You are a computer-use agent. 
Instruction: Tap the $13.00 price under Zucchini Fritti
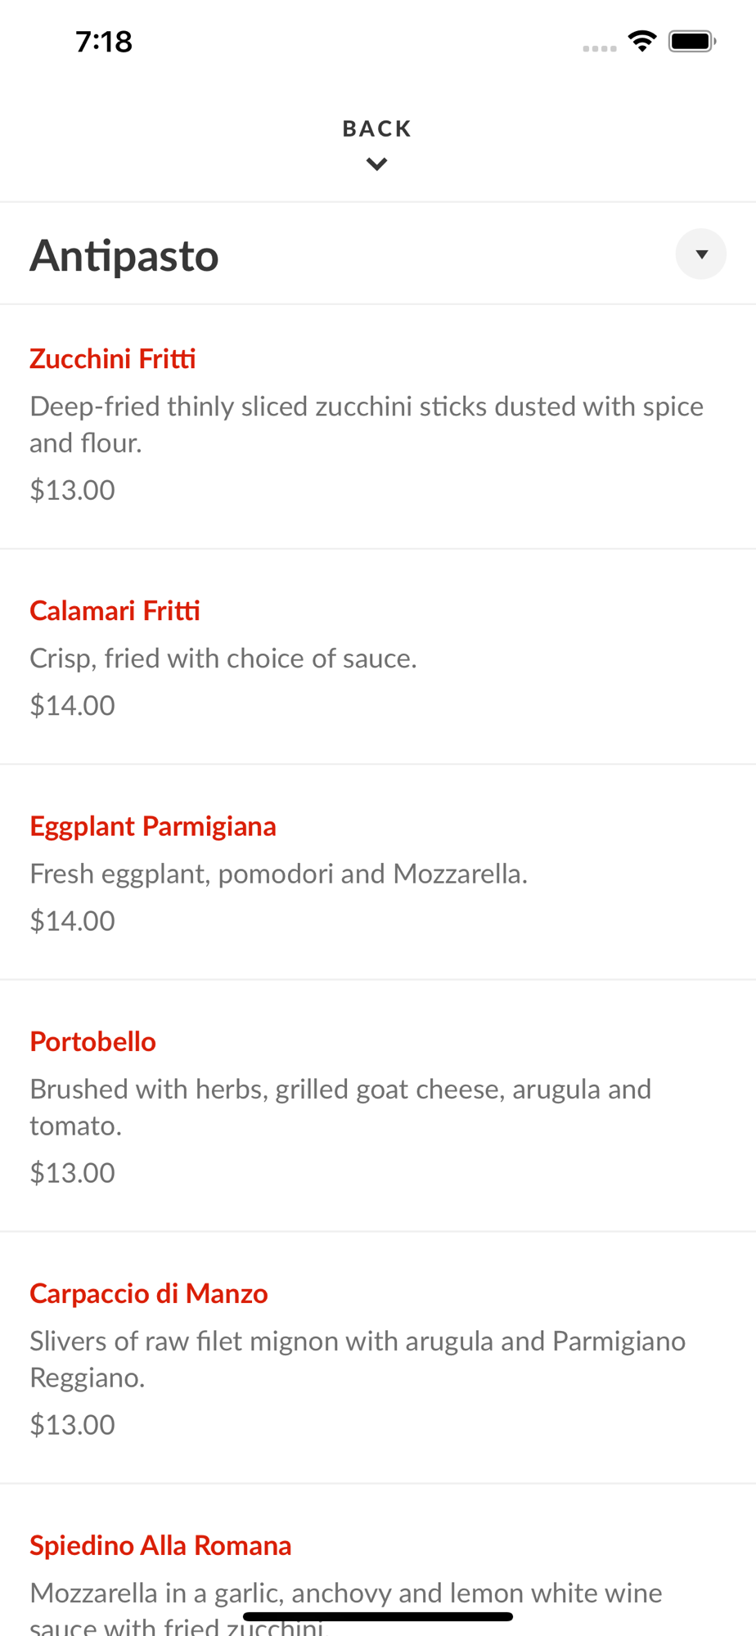[72, 490]
